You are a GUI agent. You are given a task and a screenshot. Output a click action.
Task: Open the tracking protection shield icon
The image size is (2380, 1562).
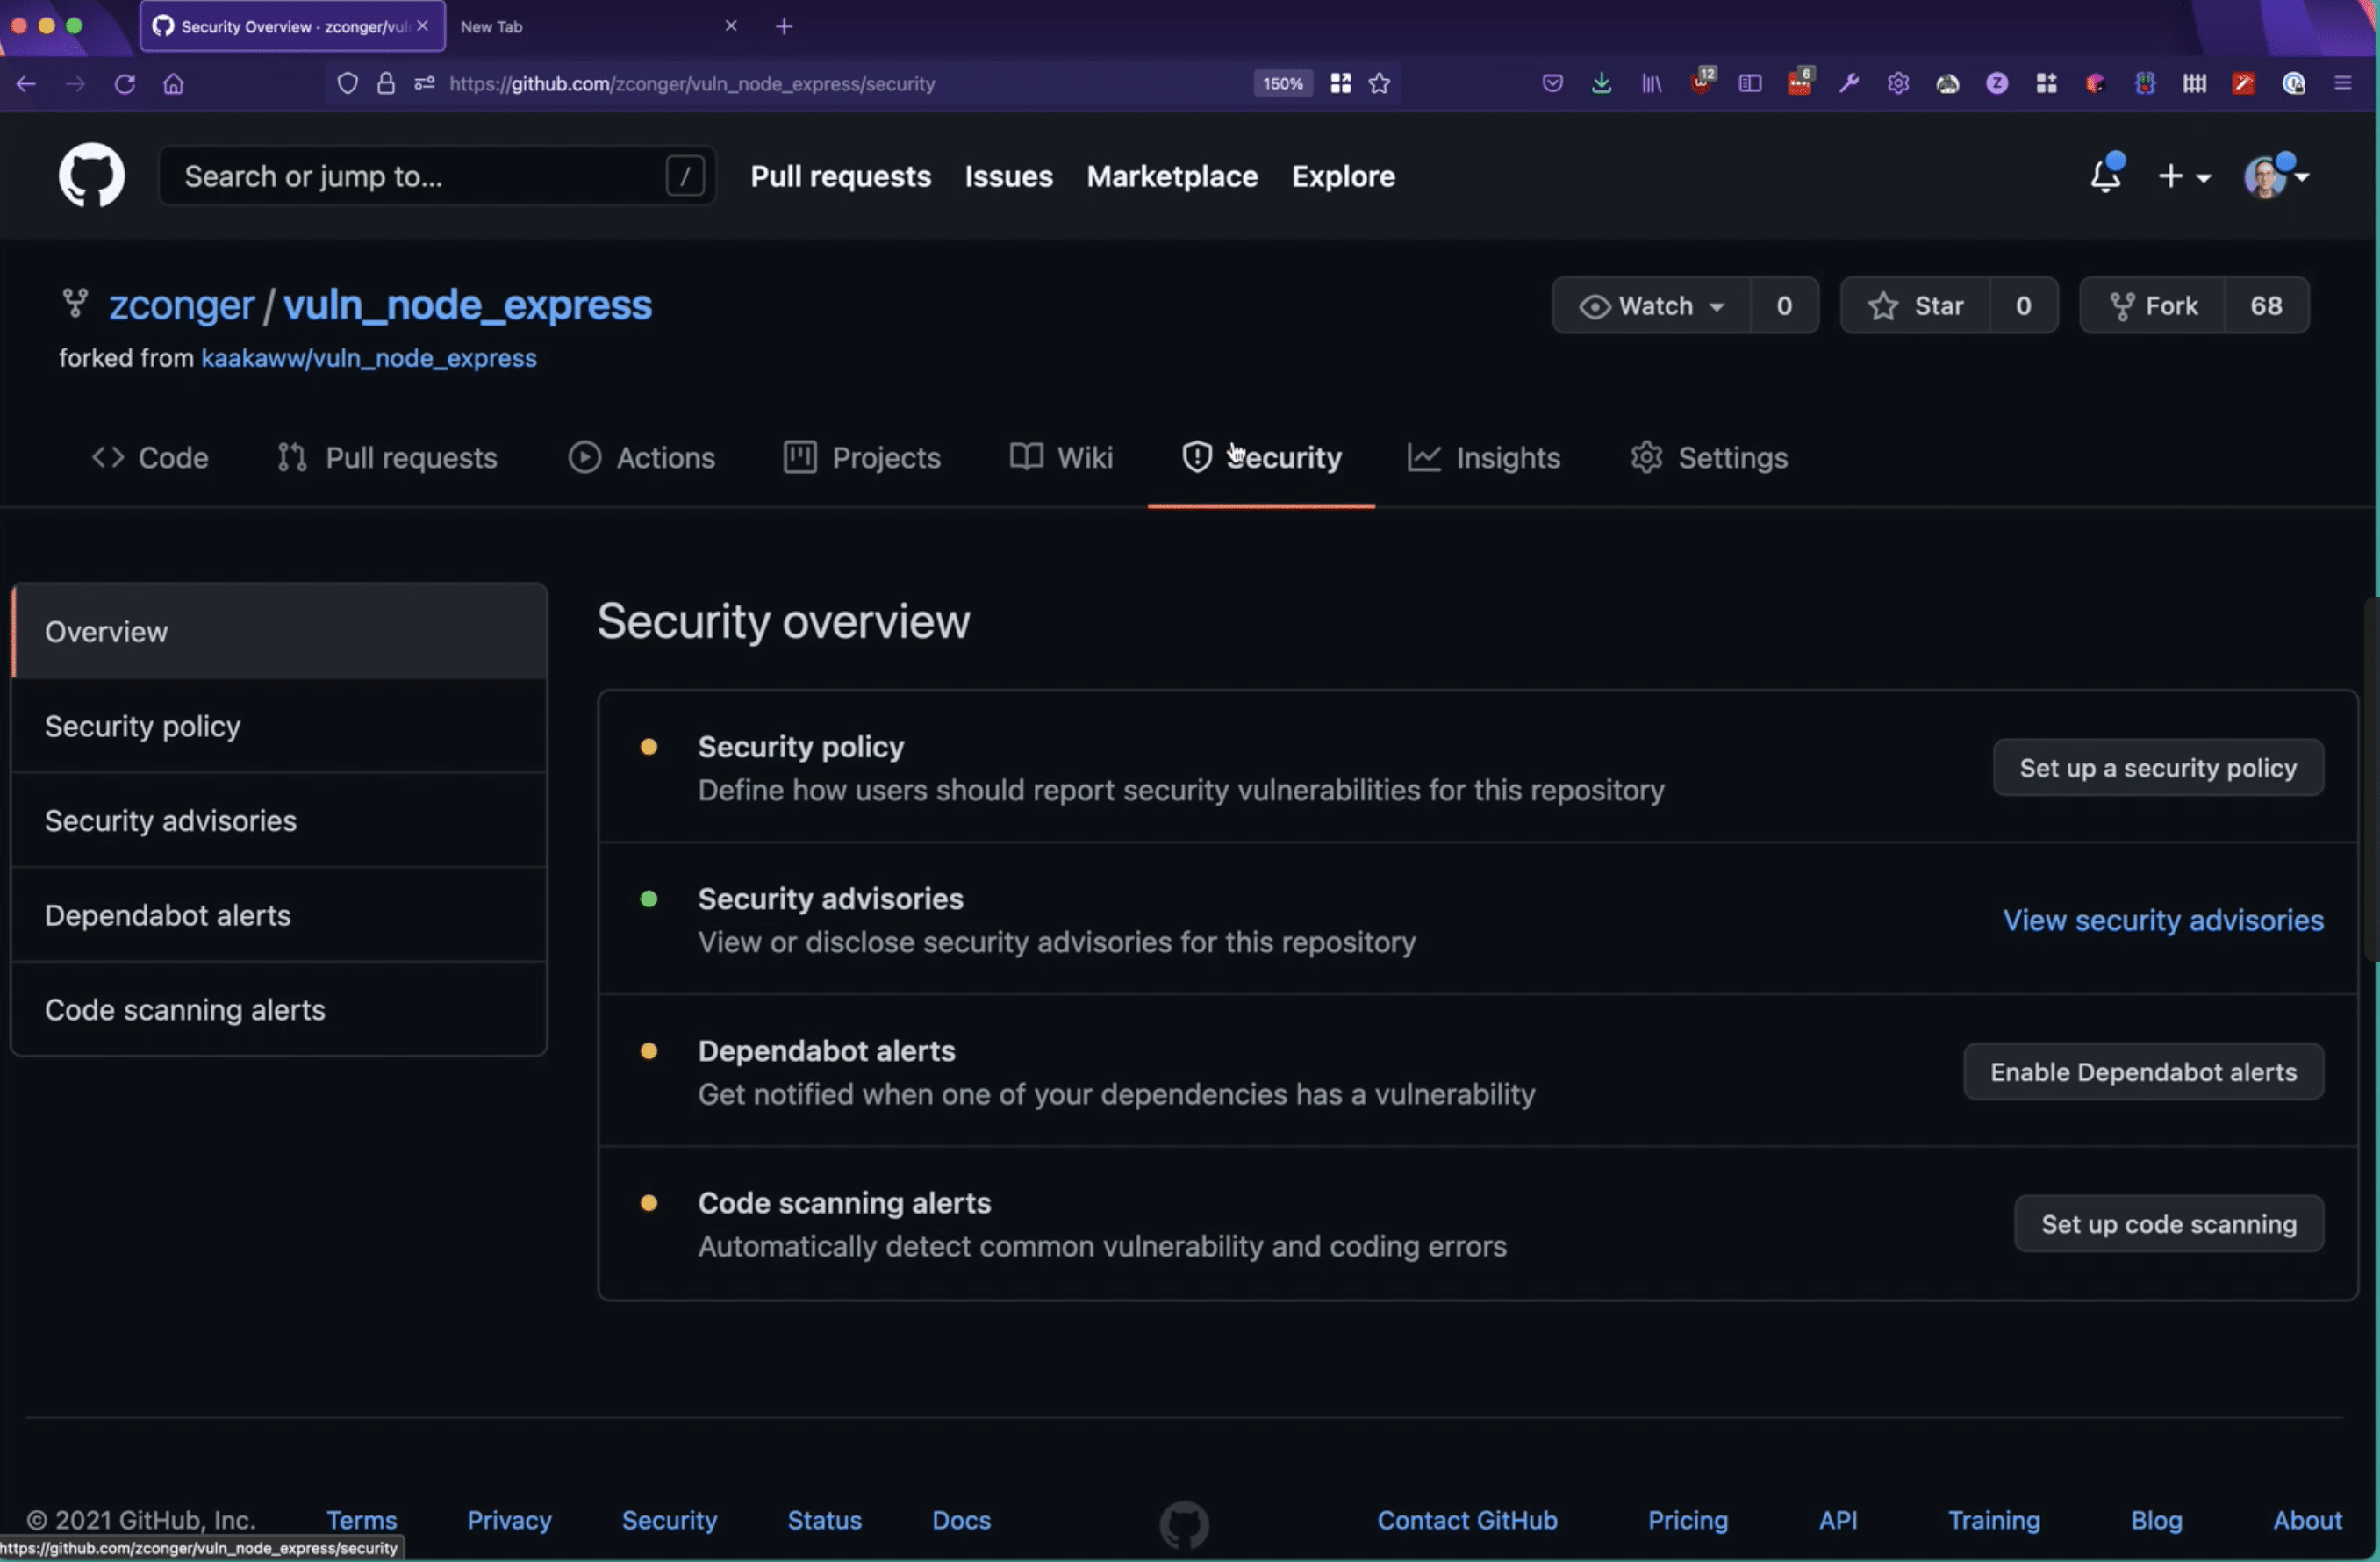coord(347,84)
